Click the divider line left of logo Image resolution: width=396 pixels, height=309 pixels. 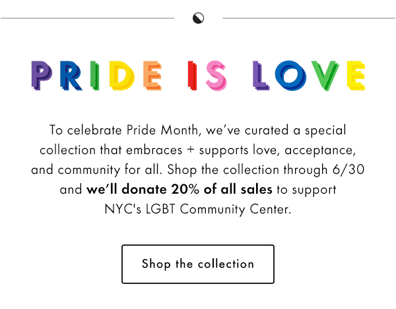(x=87, y=18)
